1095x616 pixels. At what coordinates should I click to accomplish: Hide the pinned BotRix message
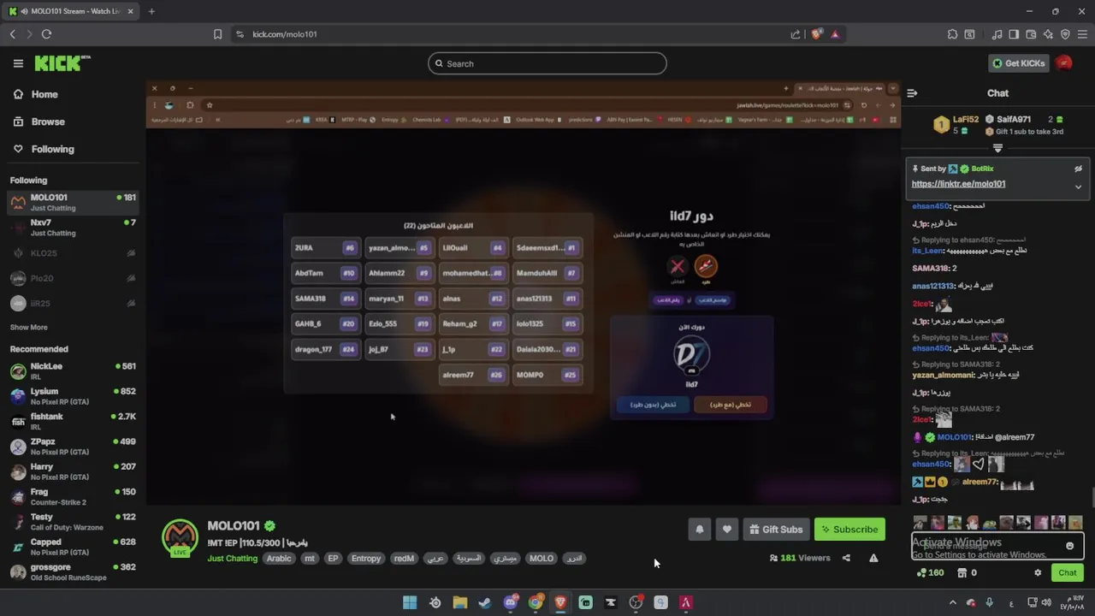[x=1078, y=169]
